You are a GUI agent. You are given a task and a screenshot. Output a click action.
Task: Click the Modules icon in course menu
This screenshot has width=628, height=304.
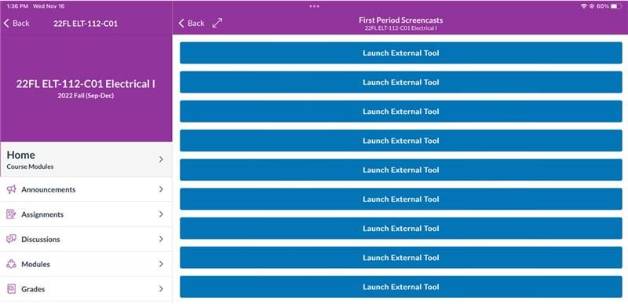11,264
